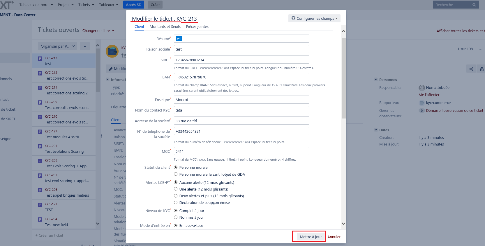Open the Organiser par dropdown
The width and height of the screenshot is (485, 246).
click(58, 46)
